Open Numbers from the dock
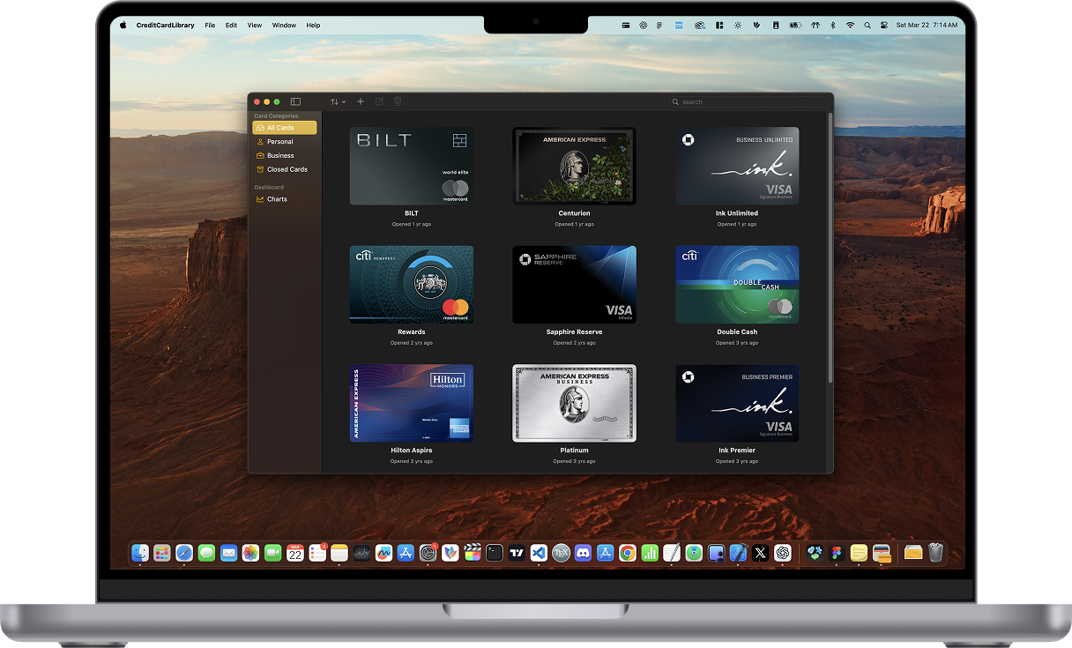This screenshot has height=648, width=1072. [x=650, y=553]
